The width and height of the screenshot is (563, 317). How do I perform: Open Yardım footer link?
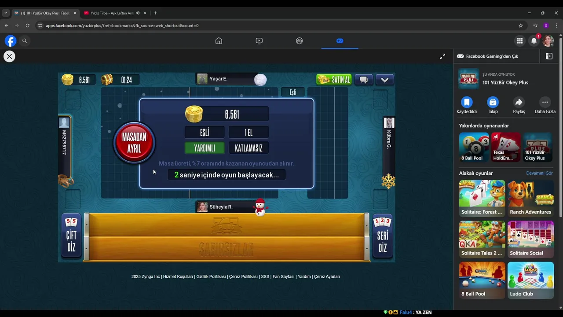[x=304, y=276]
